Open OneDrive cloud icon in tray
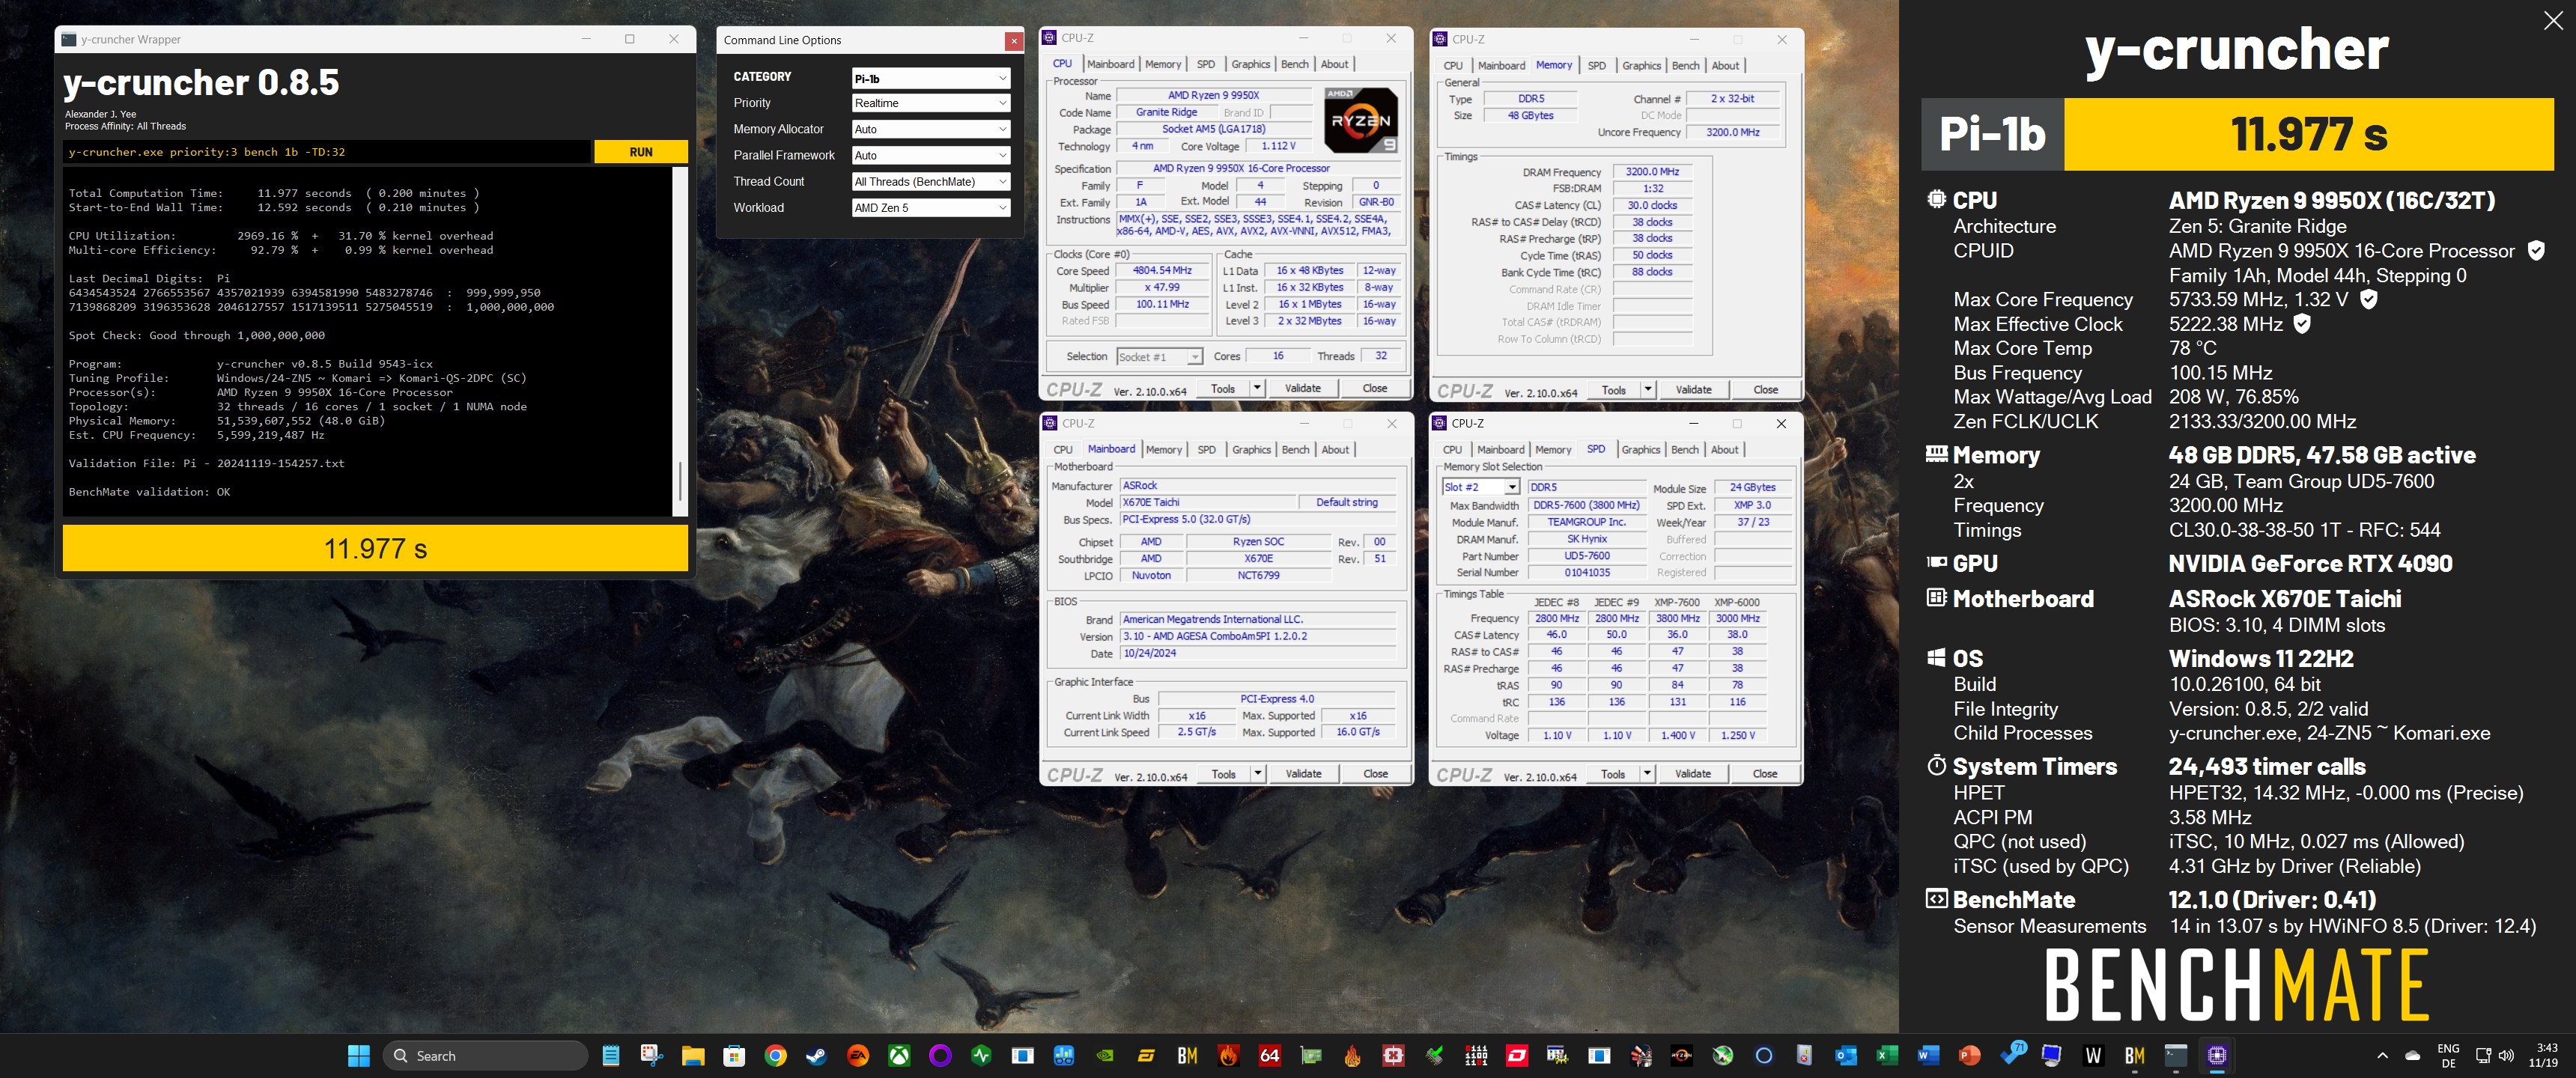2576x1078 pixels. pos(2413,1055)
